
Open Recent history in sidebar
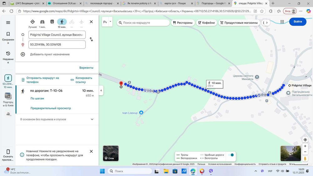tap(8, 57)
